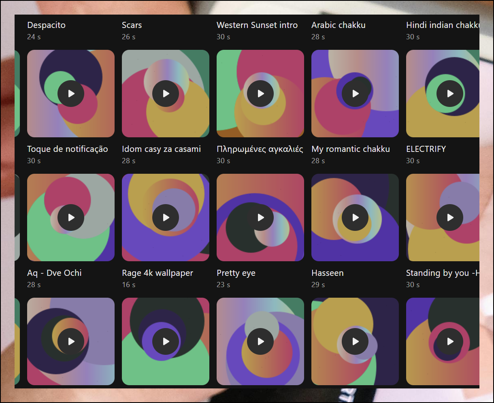Open the Western Sunset intro title
Image resolution: width=494 pixels, height=403 pixels.
click(257, 25)
